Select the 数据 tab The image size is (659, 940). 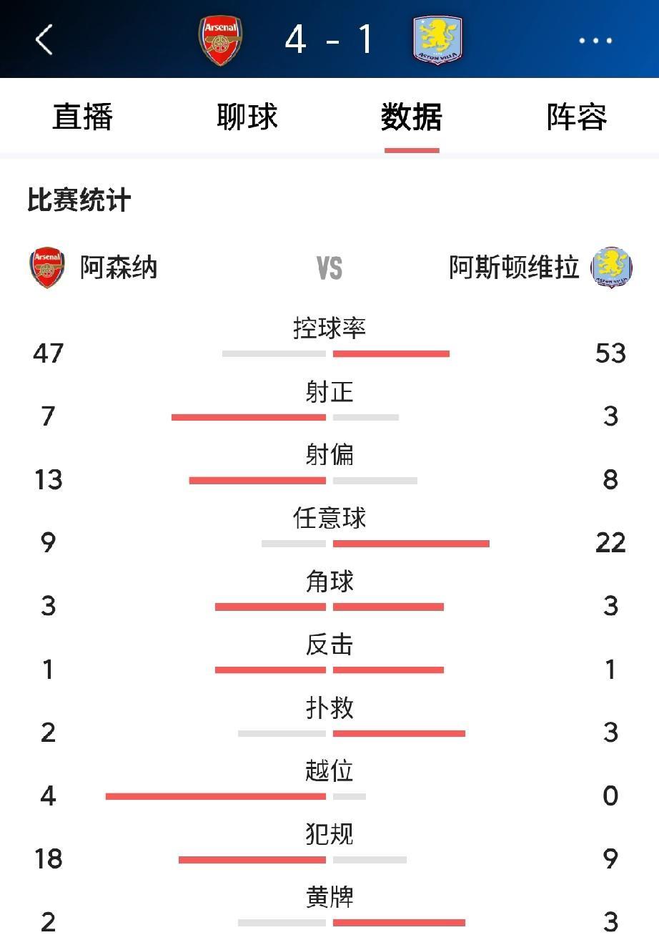pyautogui.click(x=412, y=117)
